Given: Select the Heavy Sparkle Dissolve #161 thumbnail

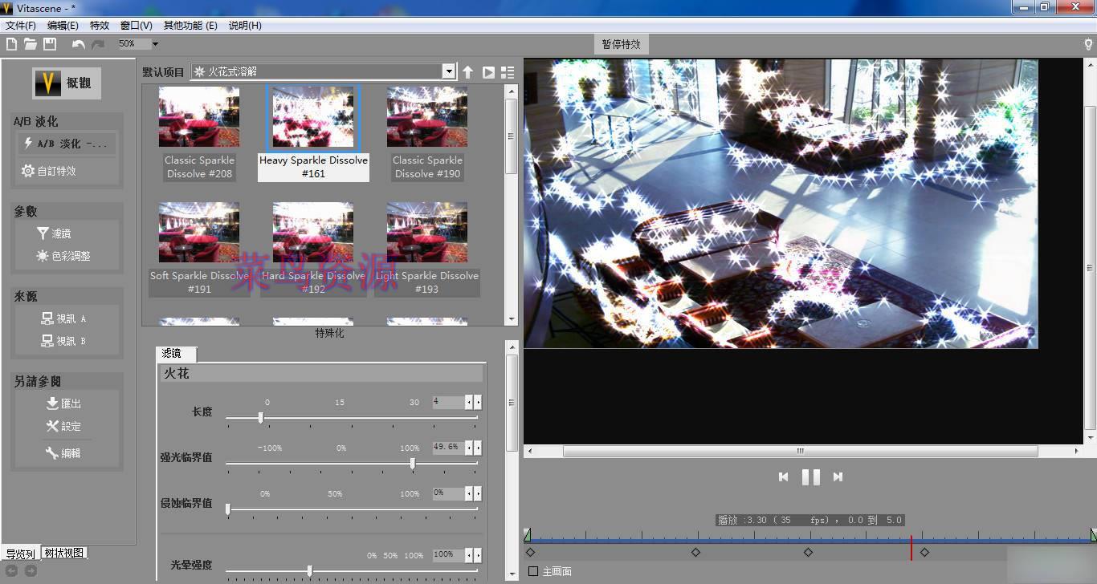Looking at the screenshot, I should (x=313, y=116).
